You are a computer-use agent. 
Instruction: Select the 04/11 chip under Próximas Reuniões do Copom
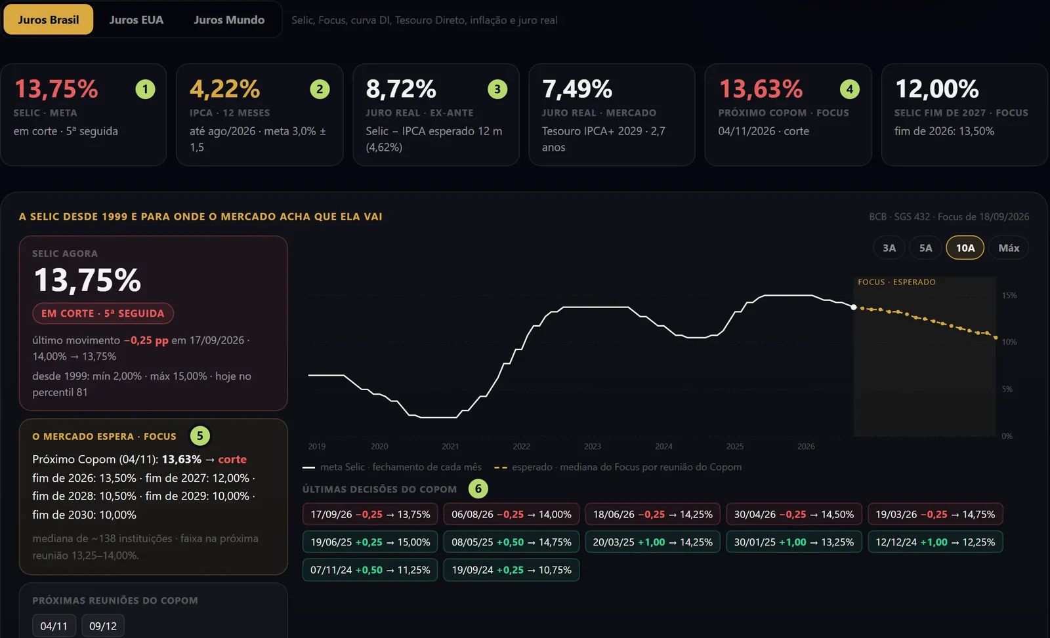click(x=54, y=626)
